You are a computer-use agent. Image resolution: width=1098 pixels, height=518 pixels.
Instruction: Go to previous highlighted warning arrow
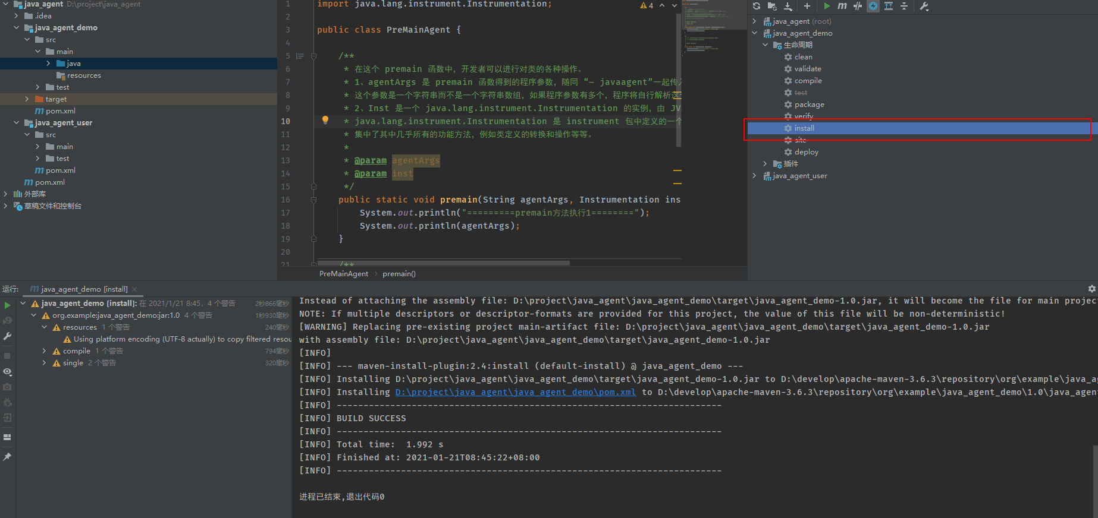(662, 5)
